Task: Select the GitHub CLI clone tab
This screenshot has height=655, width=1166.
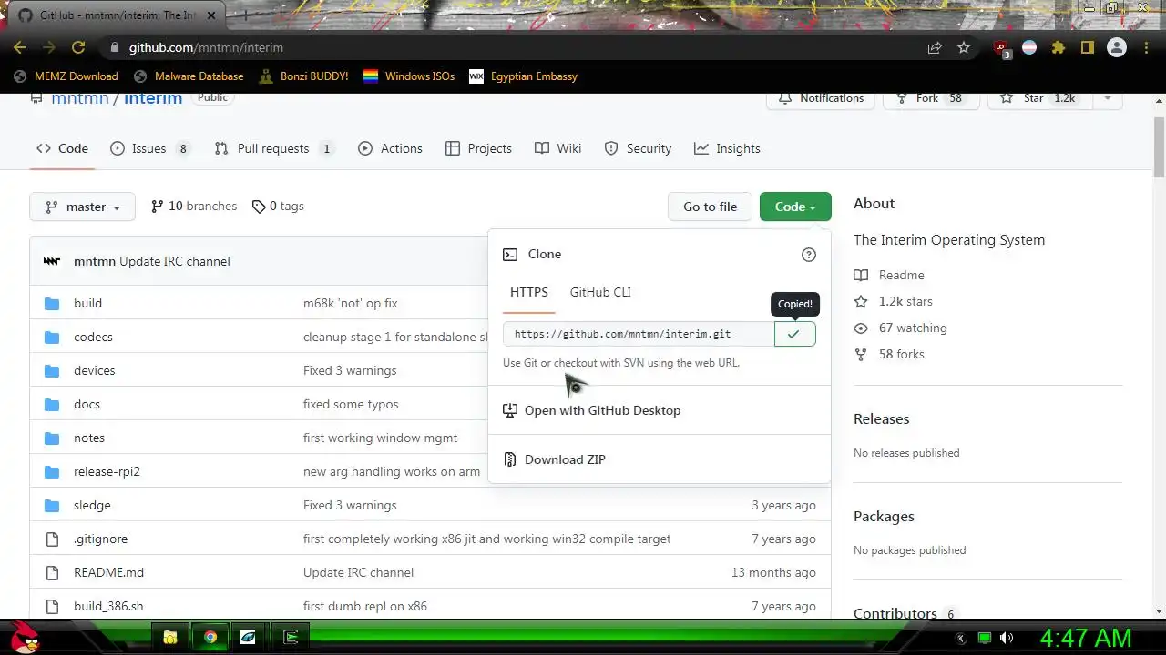Action: [x=600, y=292]
